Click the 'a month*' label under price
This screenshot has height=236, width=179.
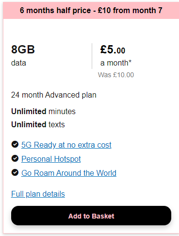[116, 63]
